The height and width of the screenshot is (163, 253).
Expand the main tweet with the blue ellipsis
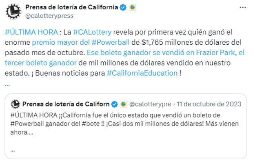click(x=7, y=83)
